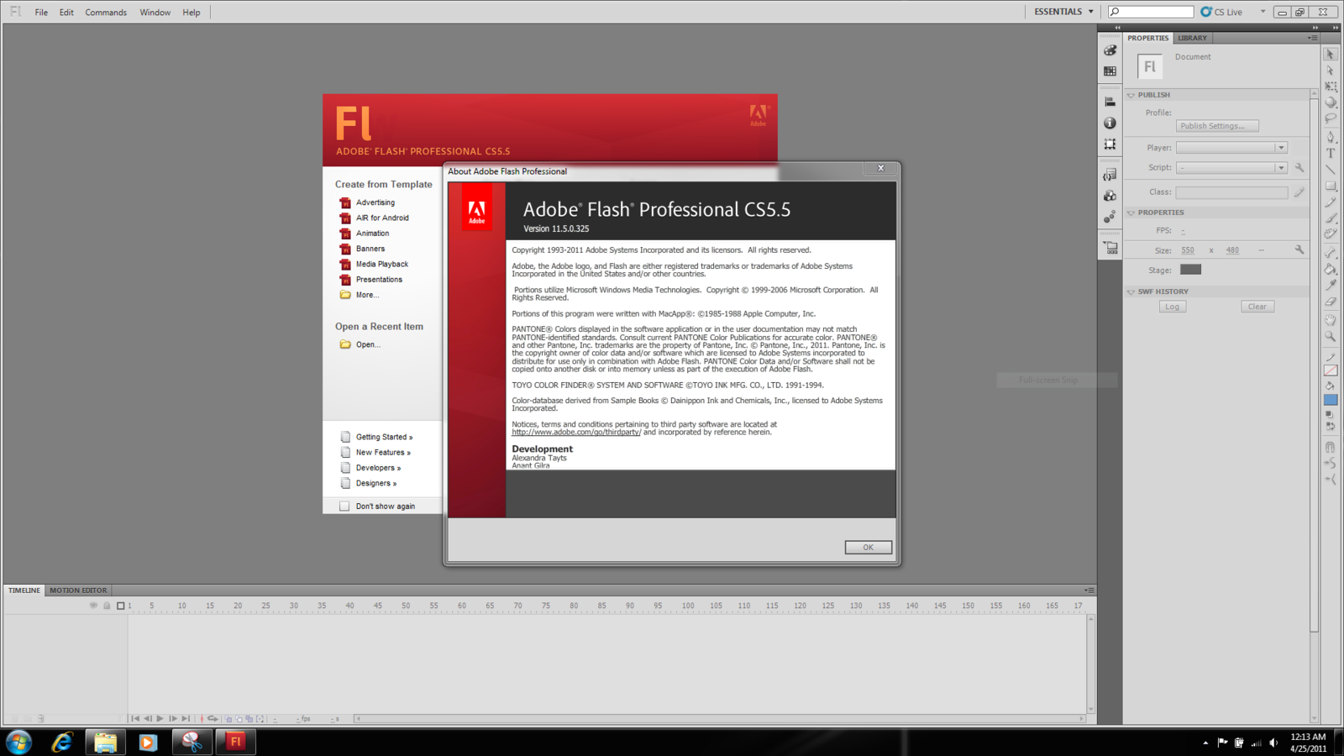Viewport: 1344px width, 756px height.
Task: Select the Free Transform tool
Action: (1331, 87)
